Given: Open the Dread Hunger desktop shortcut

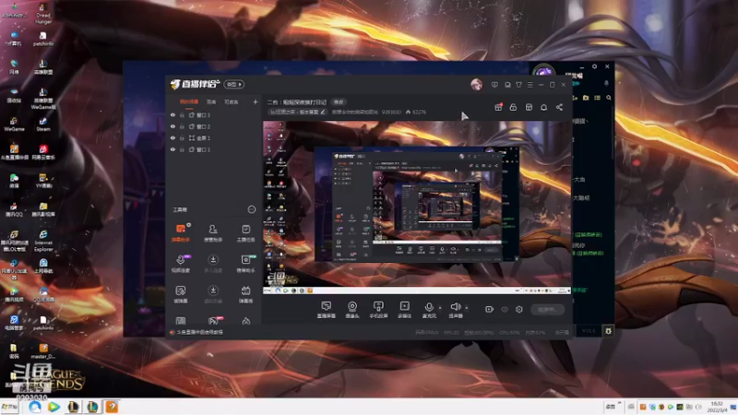Looking at the screenshot, I should (x=42, y=13).
